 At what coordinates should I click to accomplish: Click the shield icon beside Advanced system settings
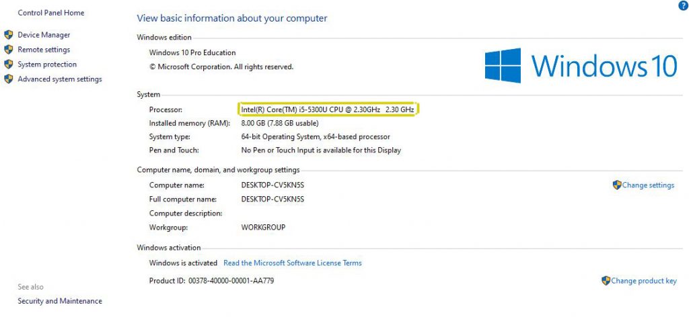pyautogui.click(x=8, y=79)
